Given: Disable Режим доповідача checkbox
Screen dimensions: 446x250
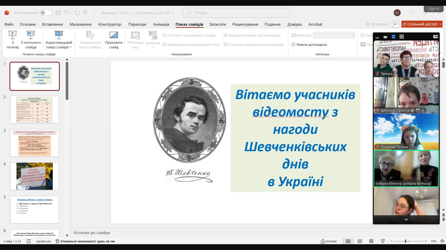Looking at the screenshot, I should tap(293, 44).
